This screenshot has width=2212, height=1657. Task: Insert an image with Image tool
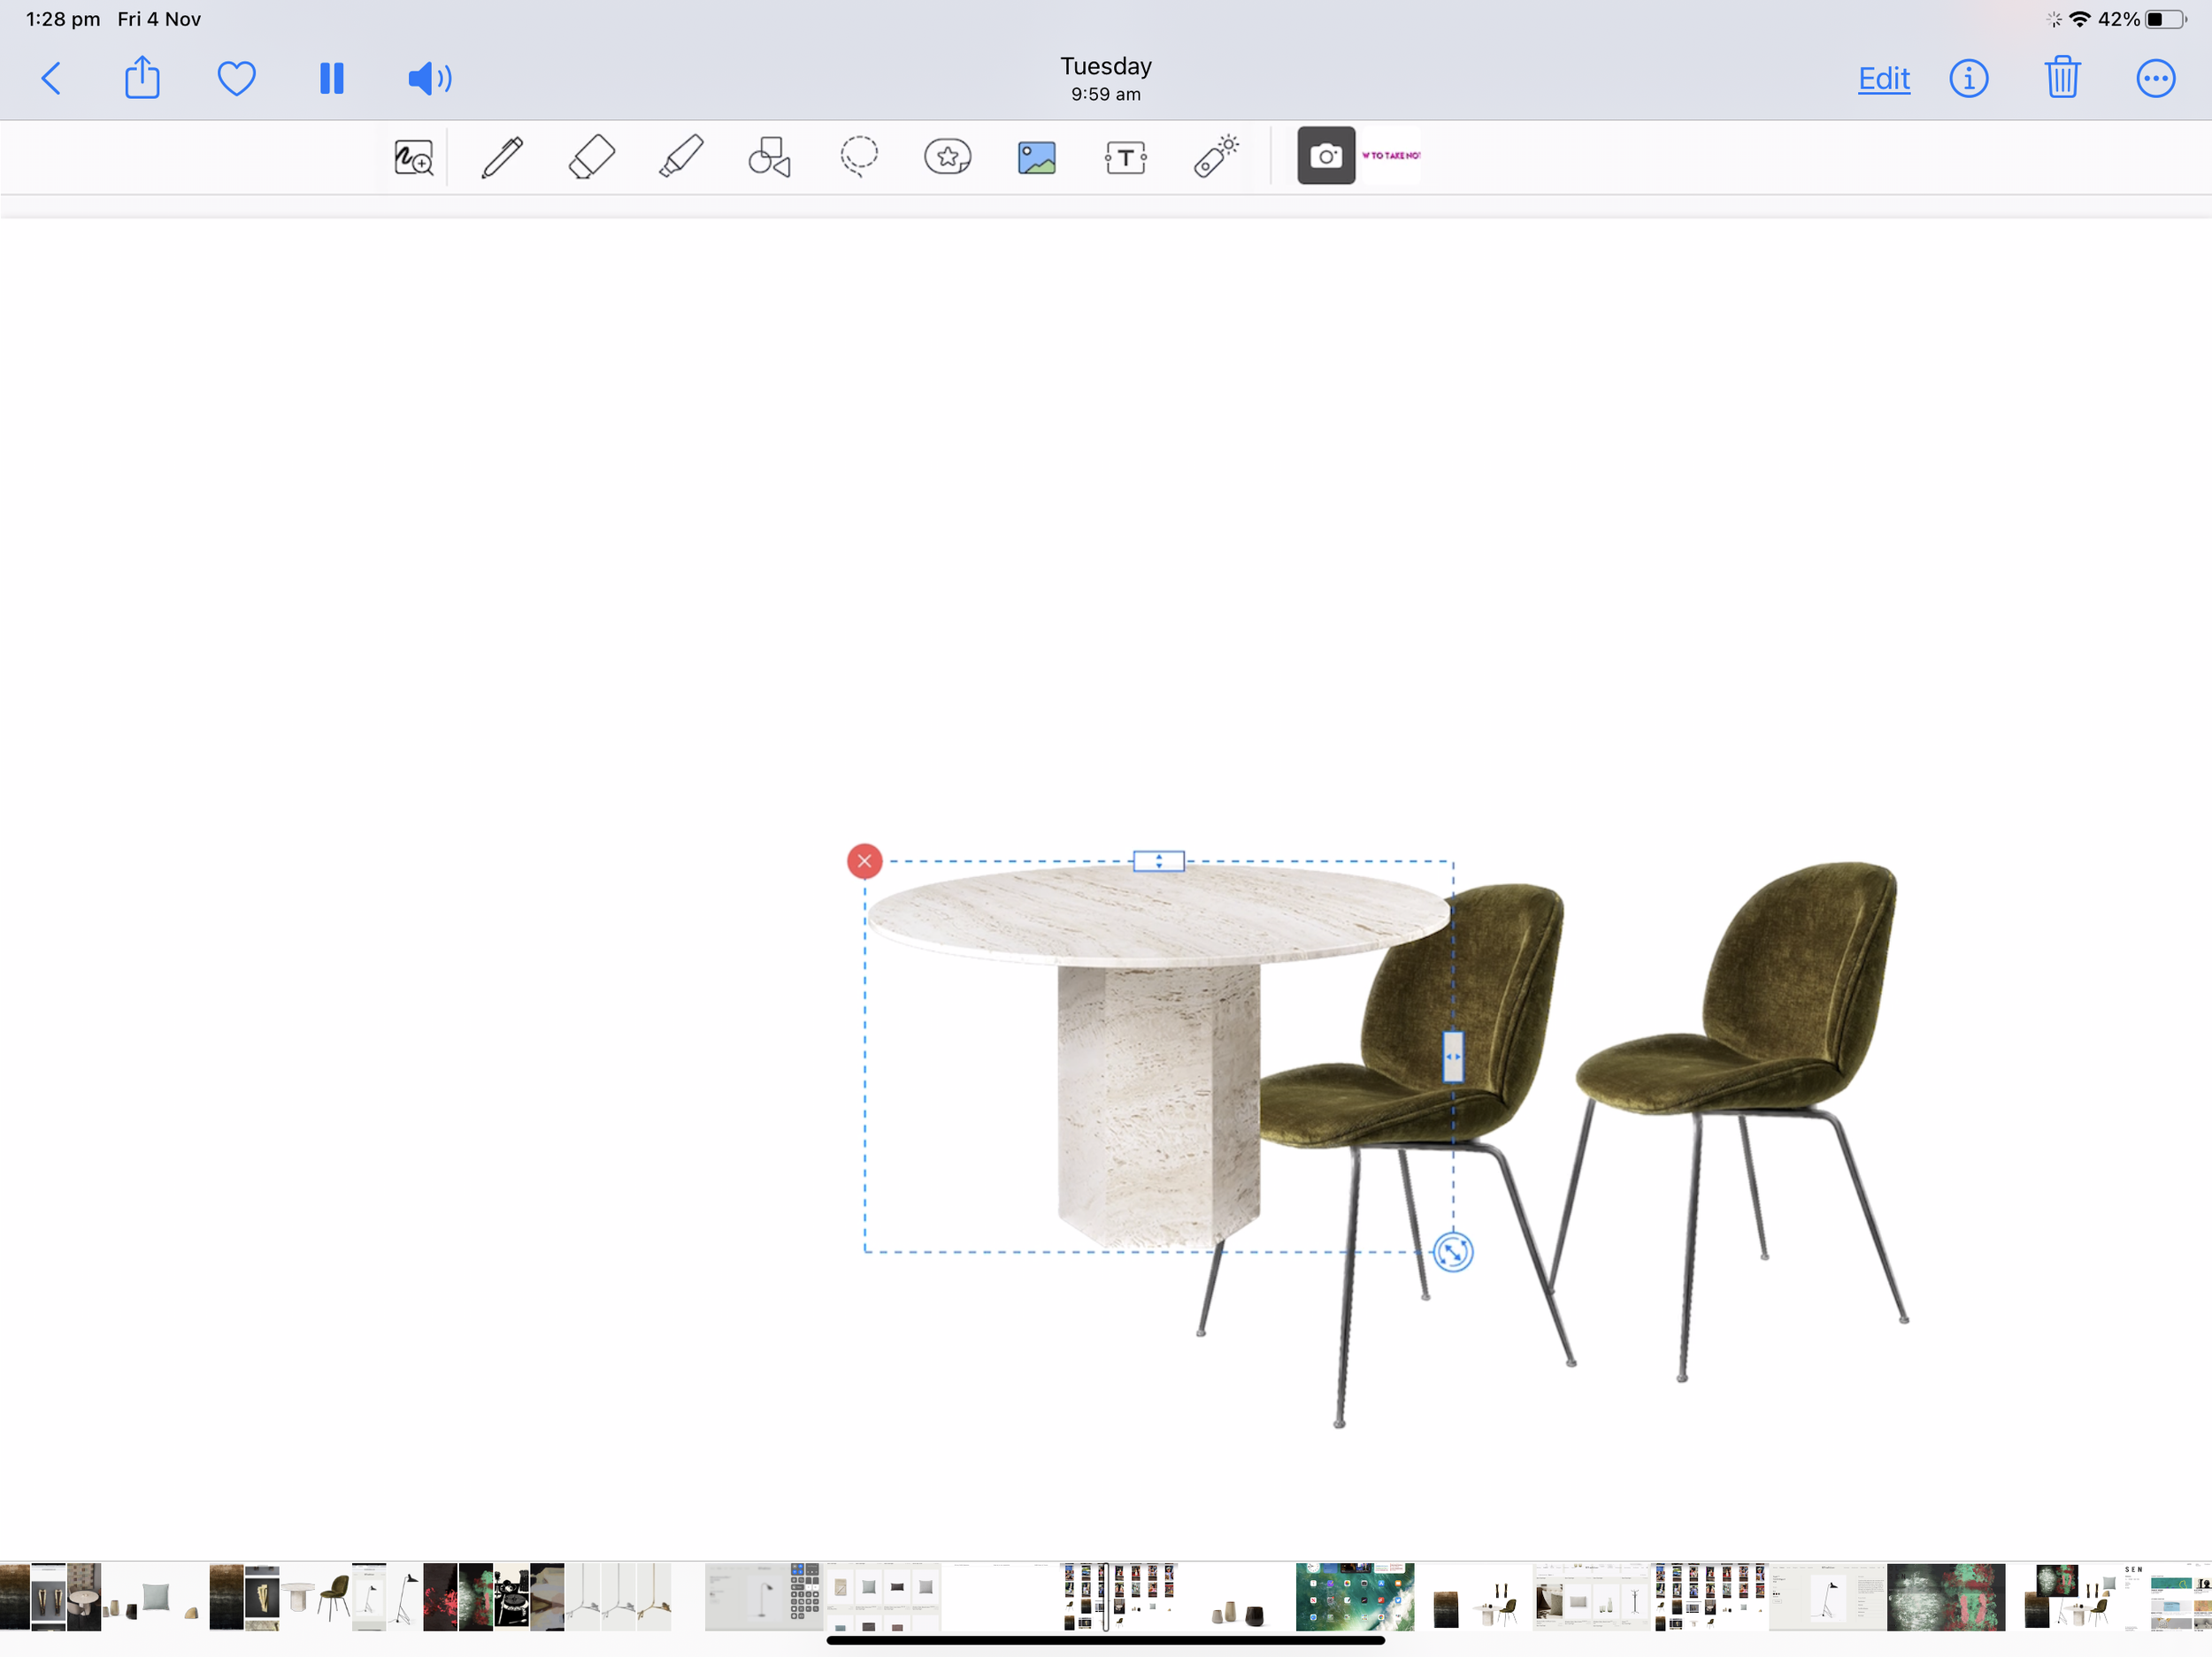[x=1036, y=158]
